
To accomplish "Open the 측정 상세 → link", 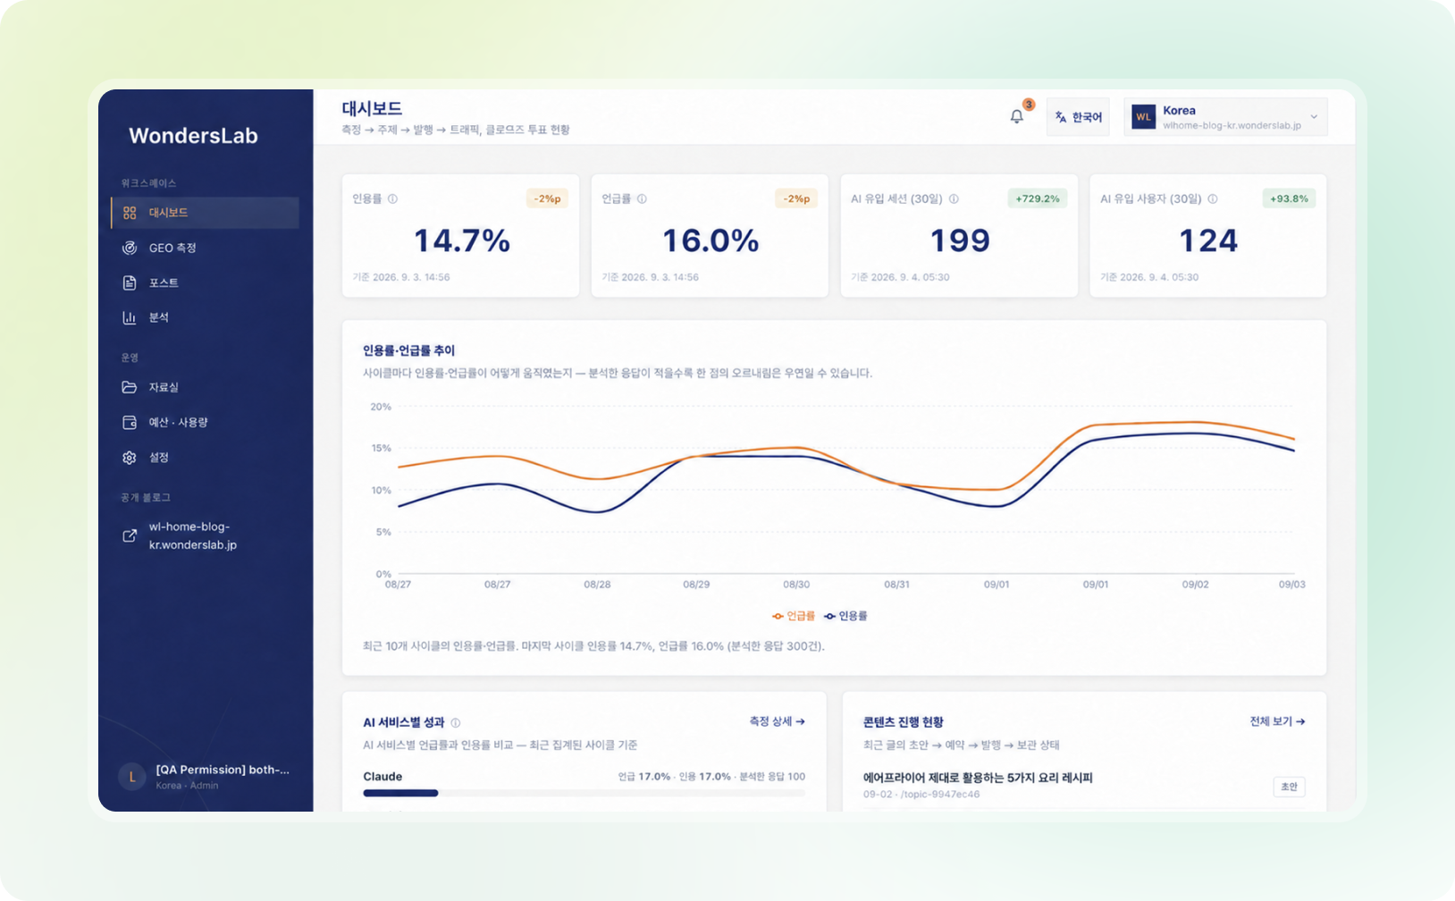I will coord(777,721).
